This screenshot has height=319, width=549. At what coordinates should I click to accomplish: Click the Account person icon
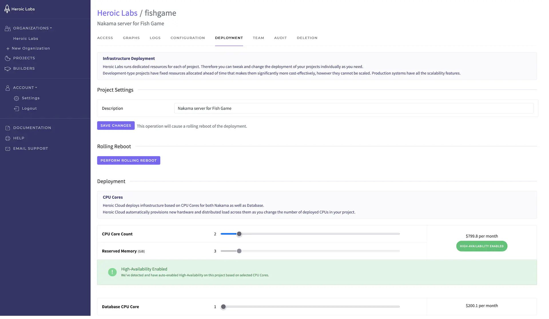[x=8, y=88]
